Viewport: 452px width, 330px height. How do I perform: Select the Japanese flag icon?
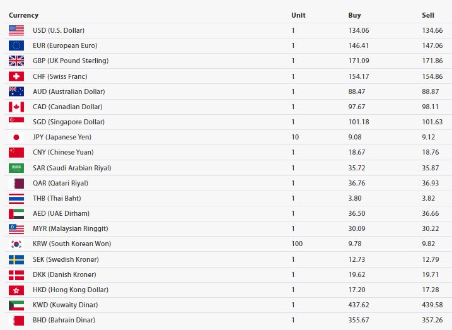tap(16, 137)
